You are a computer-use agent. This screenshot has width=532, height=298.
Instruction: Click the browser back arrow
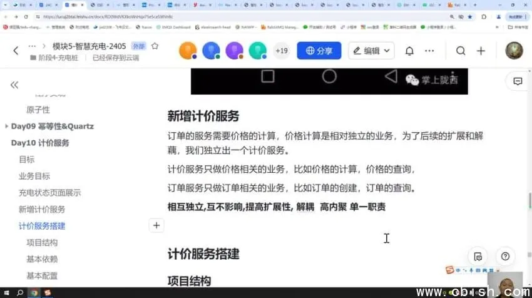point(6,17)
